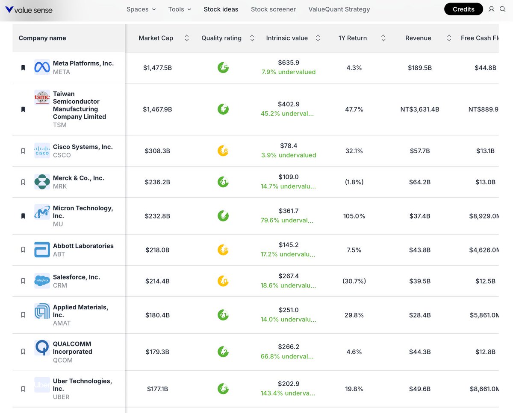Viewport: 513px width, 413px height.
Task: Click Salesforce's (30.7%) return value
Action: point(354,281)
